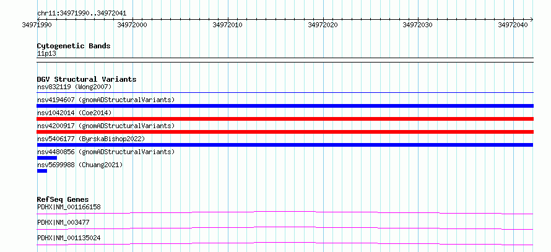Open nsv4194607 gnomAD variant label
This screenshot has height=252, width=551.
(x=106, y=100)
